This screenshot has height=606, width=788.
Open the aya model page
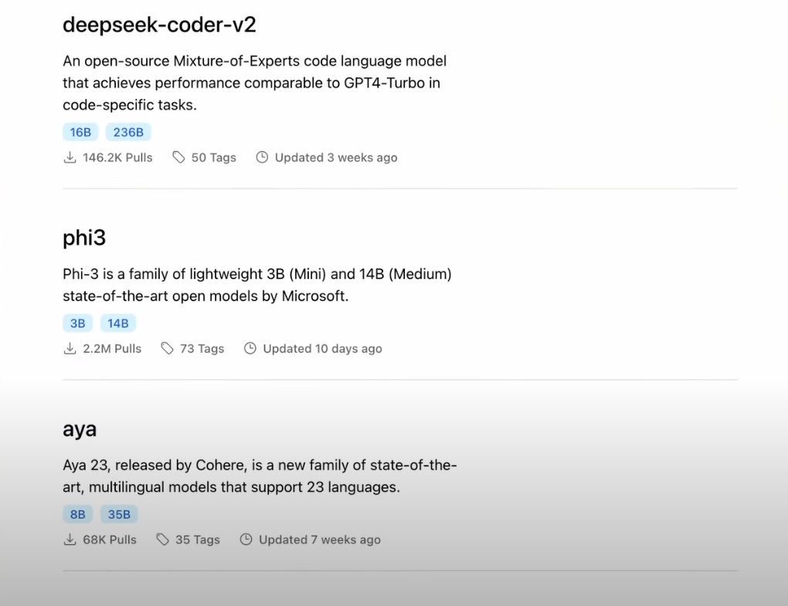80,429
